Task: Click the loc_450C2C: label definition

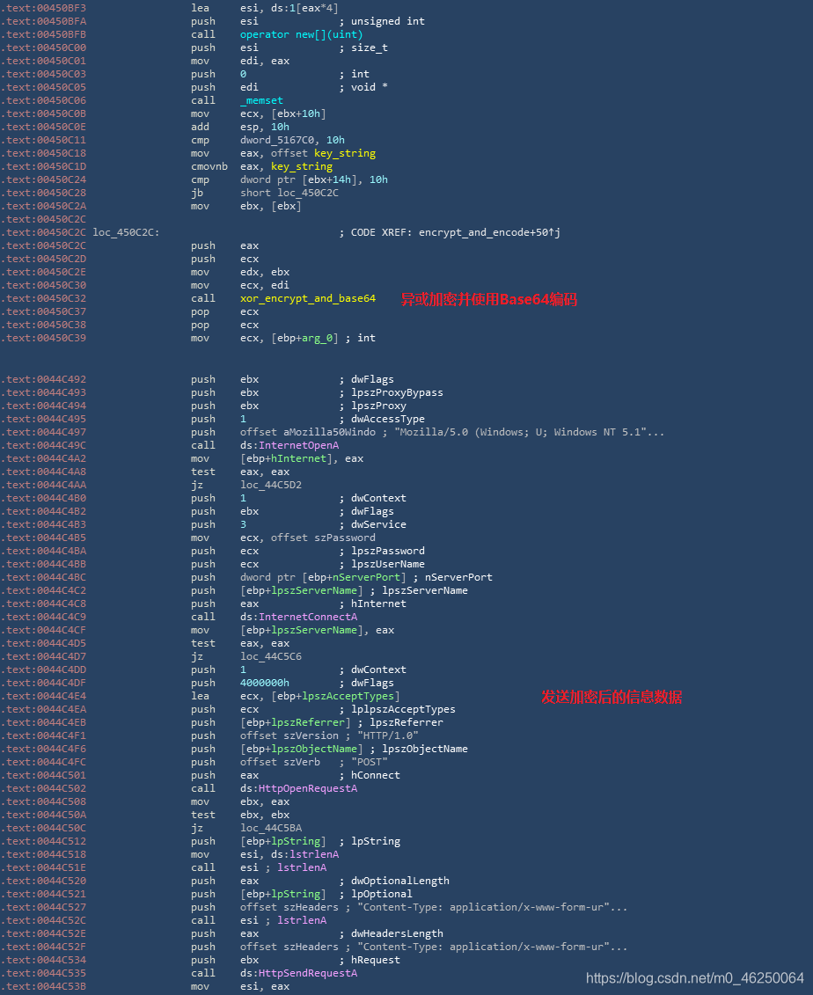Action: pyautogui.click(x=126, y=232)
